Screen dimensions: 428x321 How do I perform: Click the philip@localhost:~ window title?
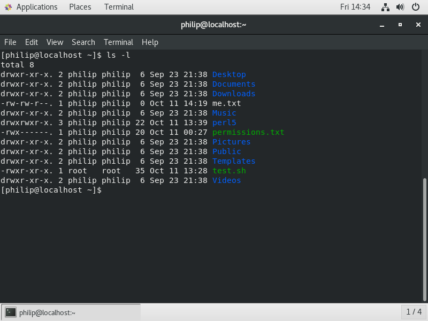[213, 25]
